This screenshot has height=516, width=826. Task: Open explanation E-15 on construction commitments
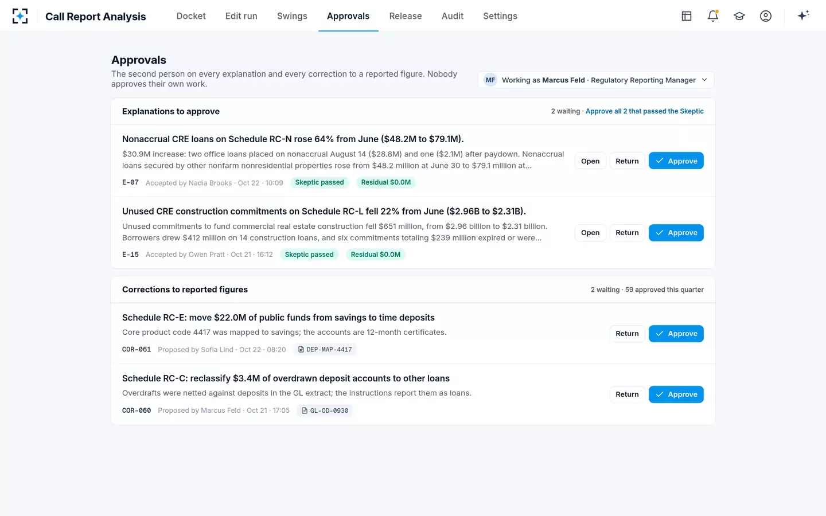(x=590, y=233)
